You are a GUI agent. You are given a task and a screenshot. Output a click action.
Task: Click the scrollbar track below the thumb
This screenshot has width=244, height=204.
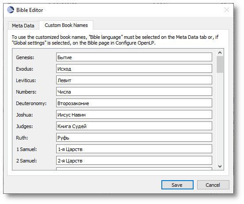[x=220, y=118]
